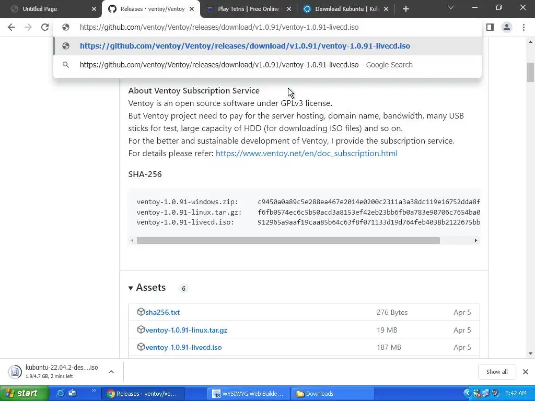Expand the Quick Launch overflow chevron
Viewport: 535px width, 401px height.
94,391
